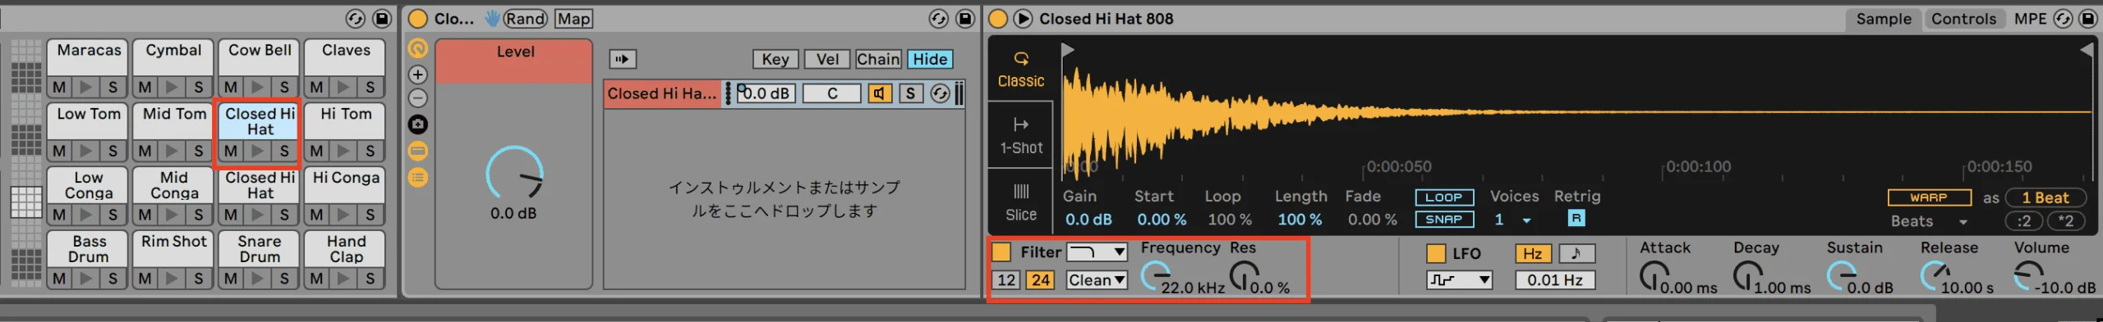Solo the Closed Hi Hat chain
Image resolution: width=2103 pixels, height=322 pixels.
click(910, 93)
